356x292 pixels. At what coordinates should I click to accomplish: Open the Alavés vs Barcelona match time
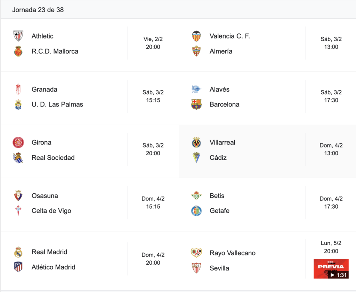(331, 96)
